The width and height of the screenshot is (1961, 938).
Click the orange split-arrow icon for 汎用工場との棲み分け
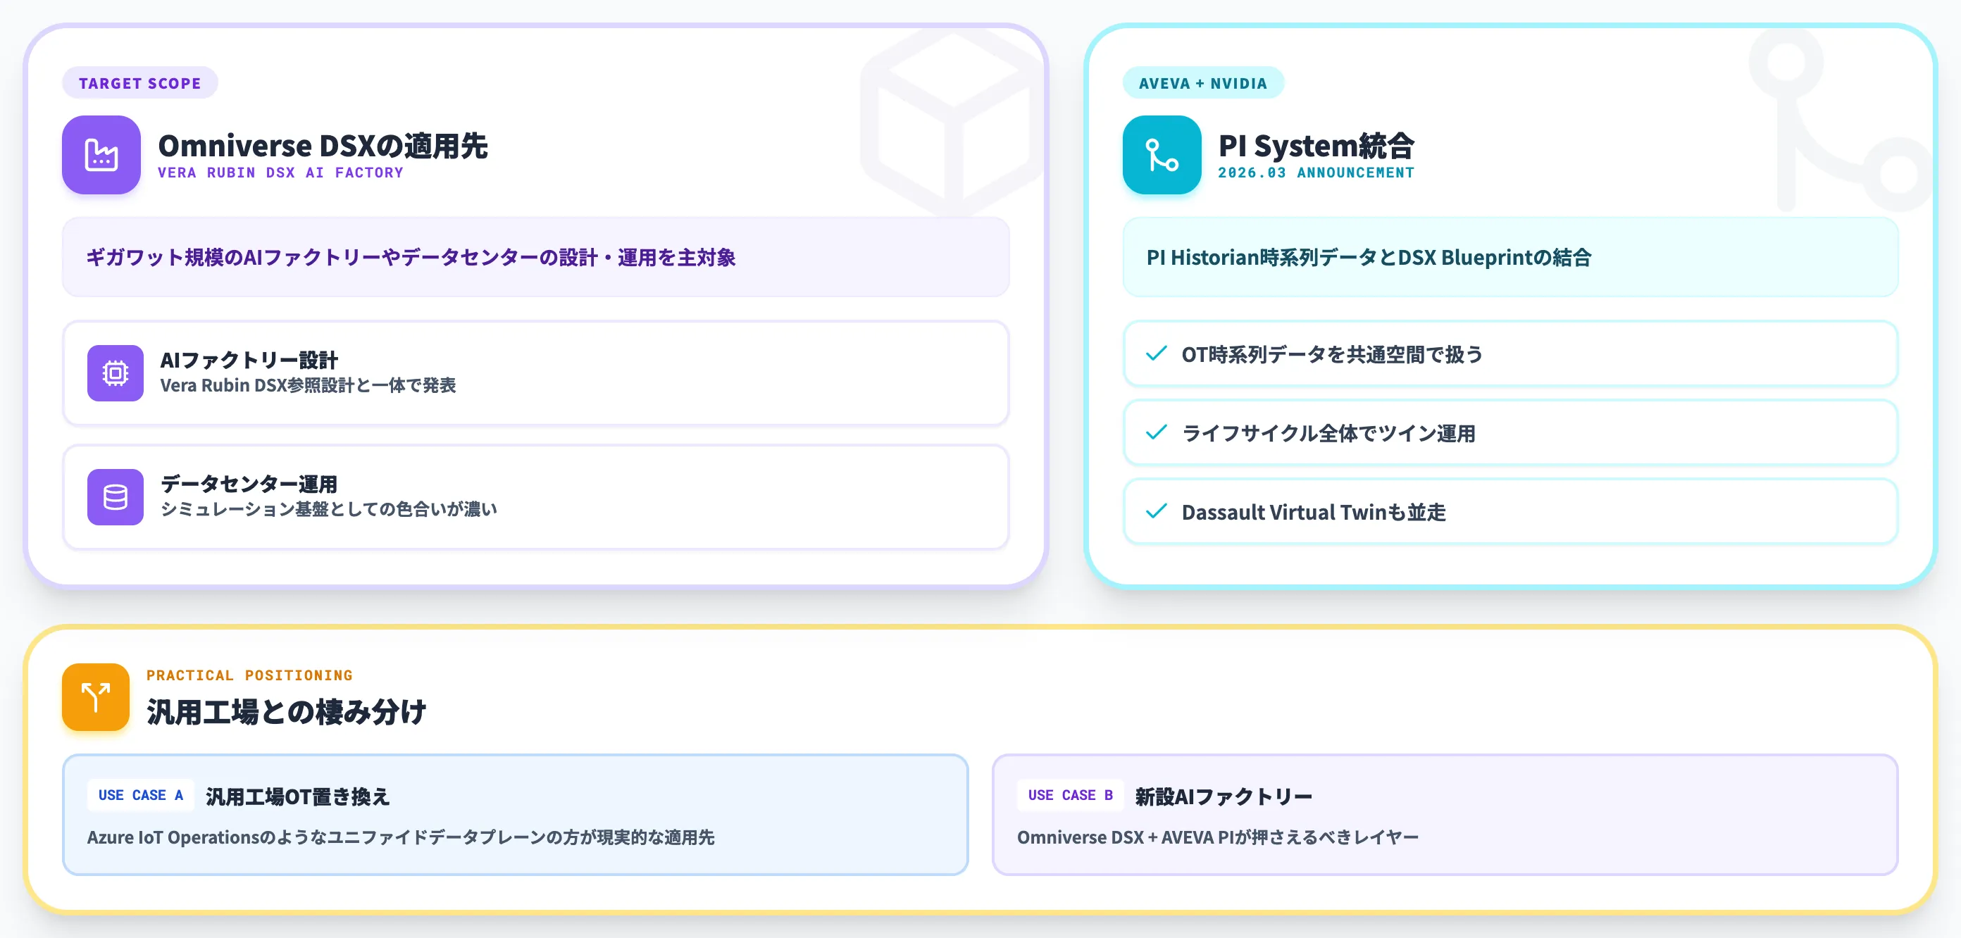click(x=96, y=696)
